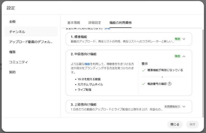Image resolution: width=206 pixels, height=133 pixels.
Task: Click the vertical scrollbar of the settings panel
Action: pos(203,73)
